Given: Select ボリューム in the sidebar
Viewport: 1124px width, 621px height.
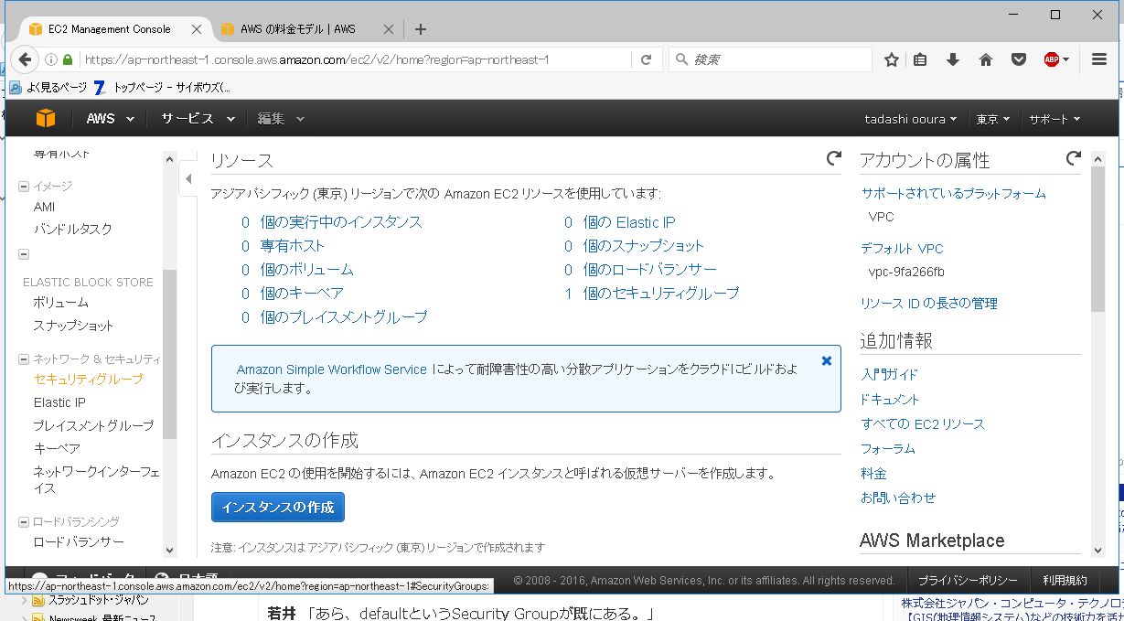Looking at the screenshot, I should (61, 302).
